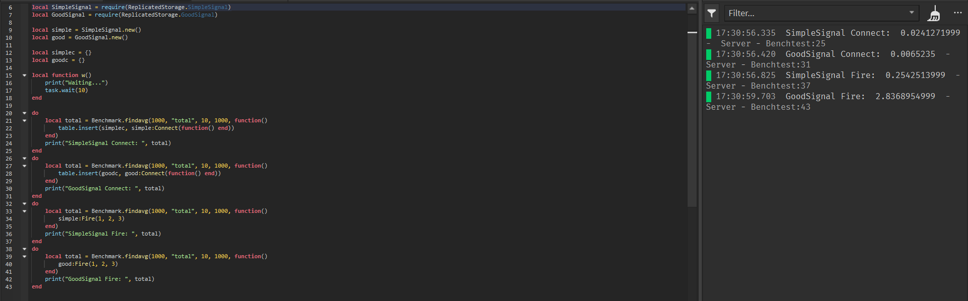Screen dimensions: 968x301
Task: Open the Benchtest:25 source link in output
Action: [795, 44]
